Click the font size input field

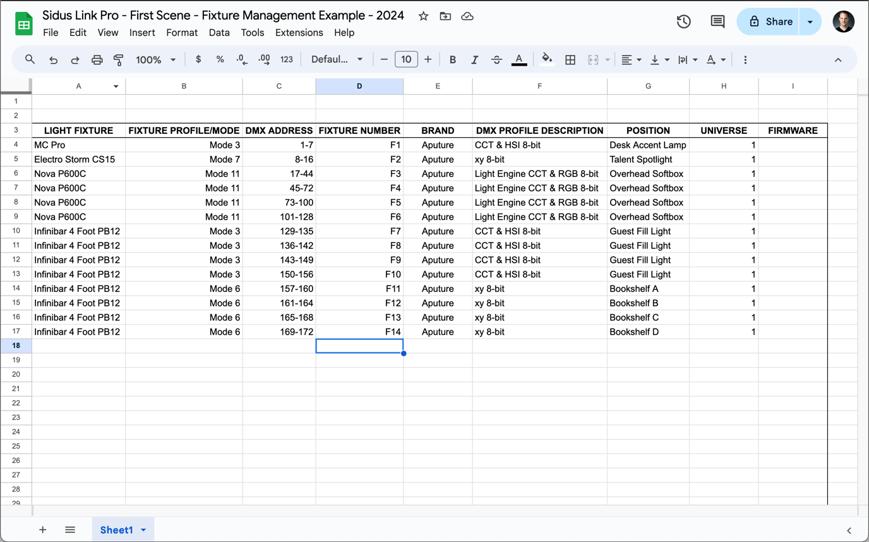point(406,59)
